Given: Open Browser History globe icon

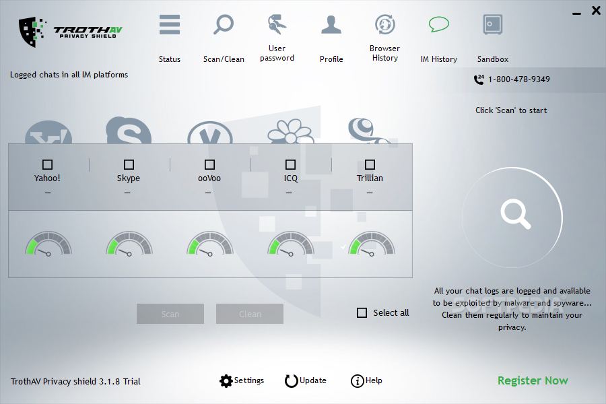Looking at the screenshot, I should pos(385,24).
